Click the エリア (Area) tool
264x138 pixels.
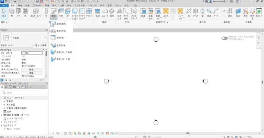coord(166,13)
